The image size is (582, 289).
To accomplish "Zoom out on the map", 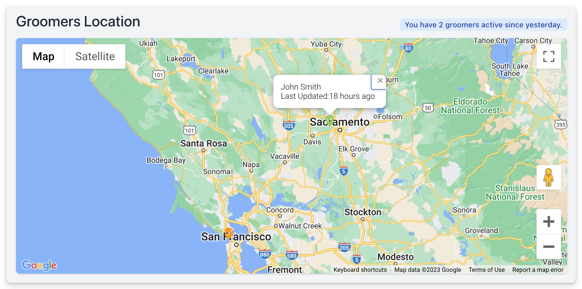I will click(x=549, y=246).
